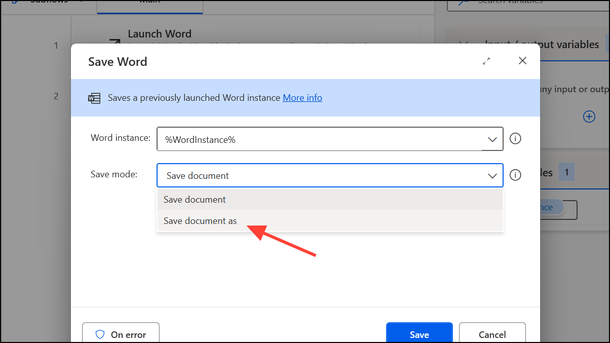The width and height of the screenshot is (610, 343).
Task: Choose 'Save document as' option
Action: [x=330, y=221]
